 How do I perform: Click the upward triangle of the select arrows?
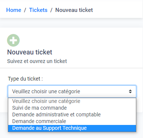coord(130,90)
